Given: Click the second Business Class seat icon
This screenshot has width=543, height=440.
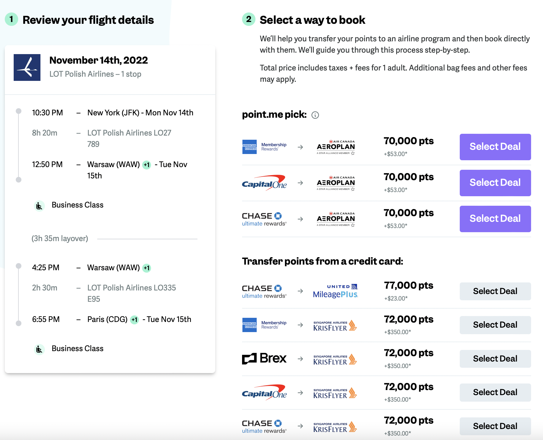Looking at the screenshot, I should 39,349.
